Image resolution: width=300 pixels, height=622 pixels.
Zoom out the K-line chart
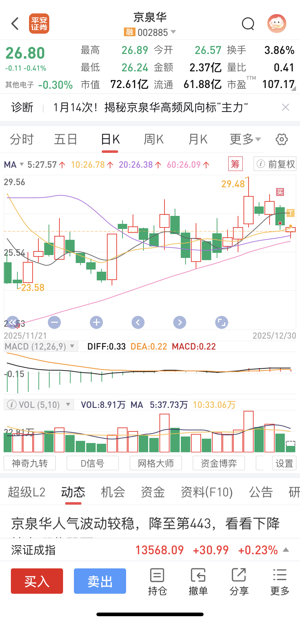coord(54,322)
